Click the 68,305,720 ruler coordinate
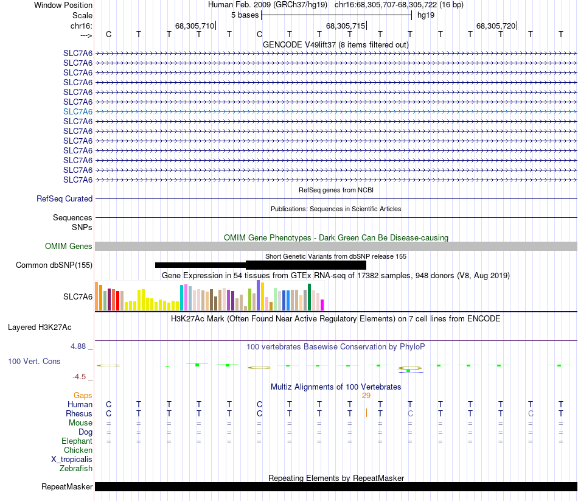 (496, 26)
